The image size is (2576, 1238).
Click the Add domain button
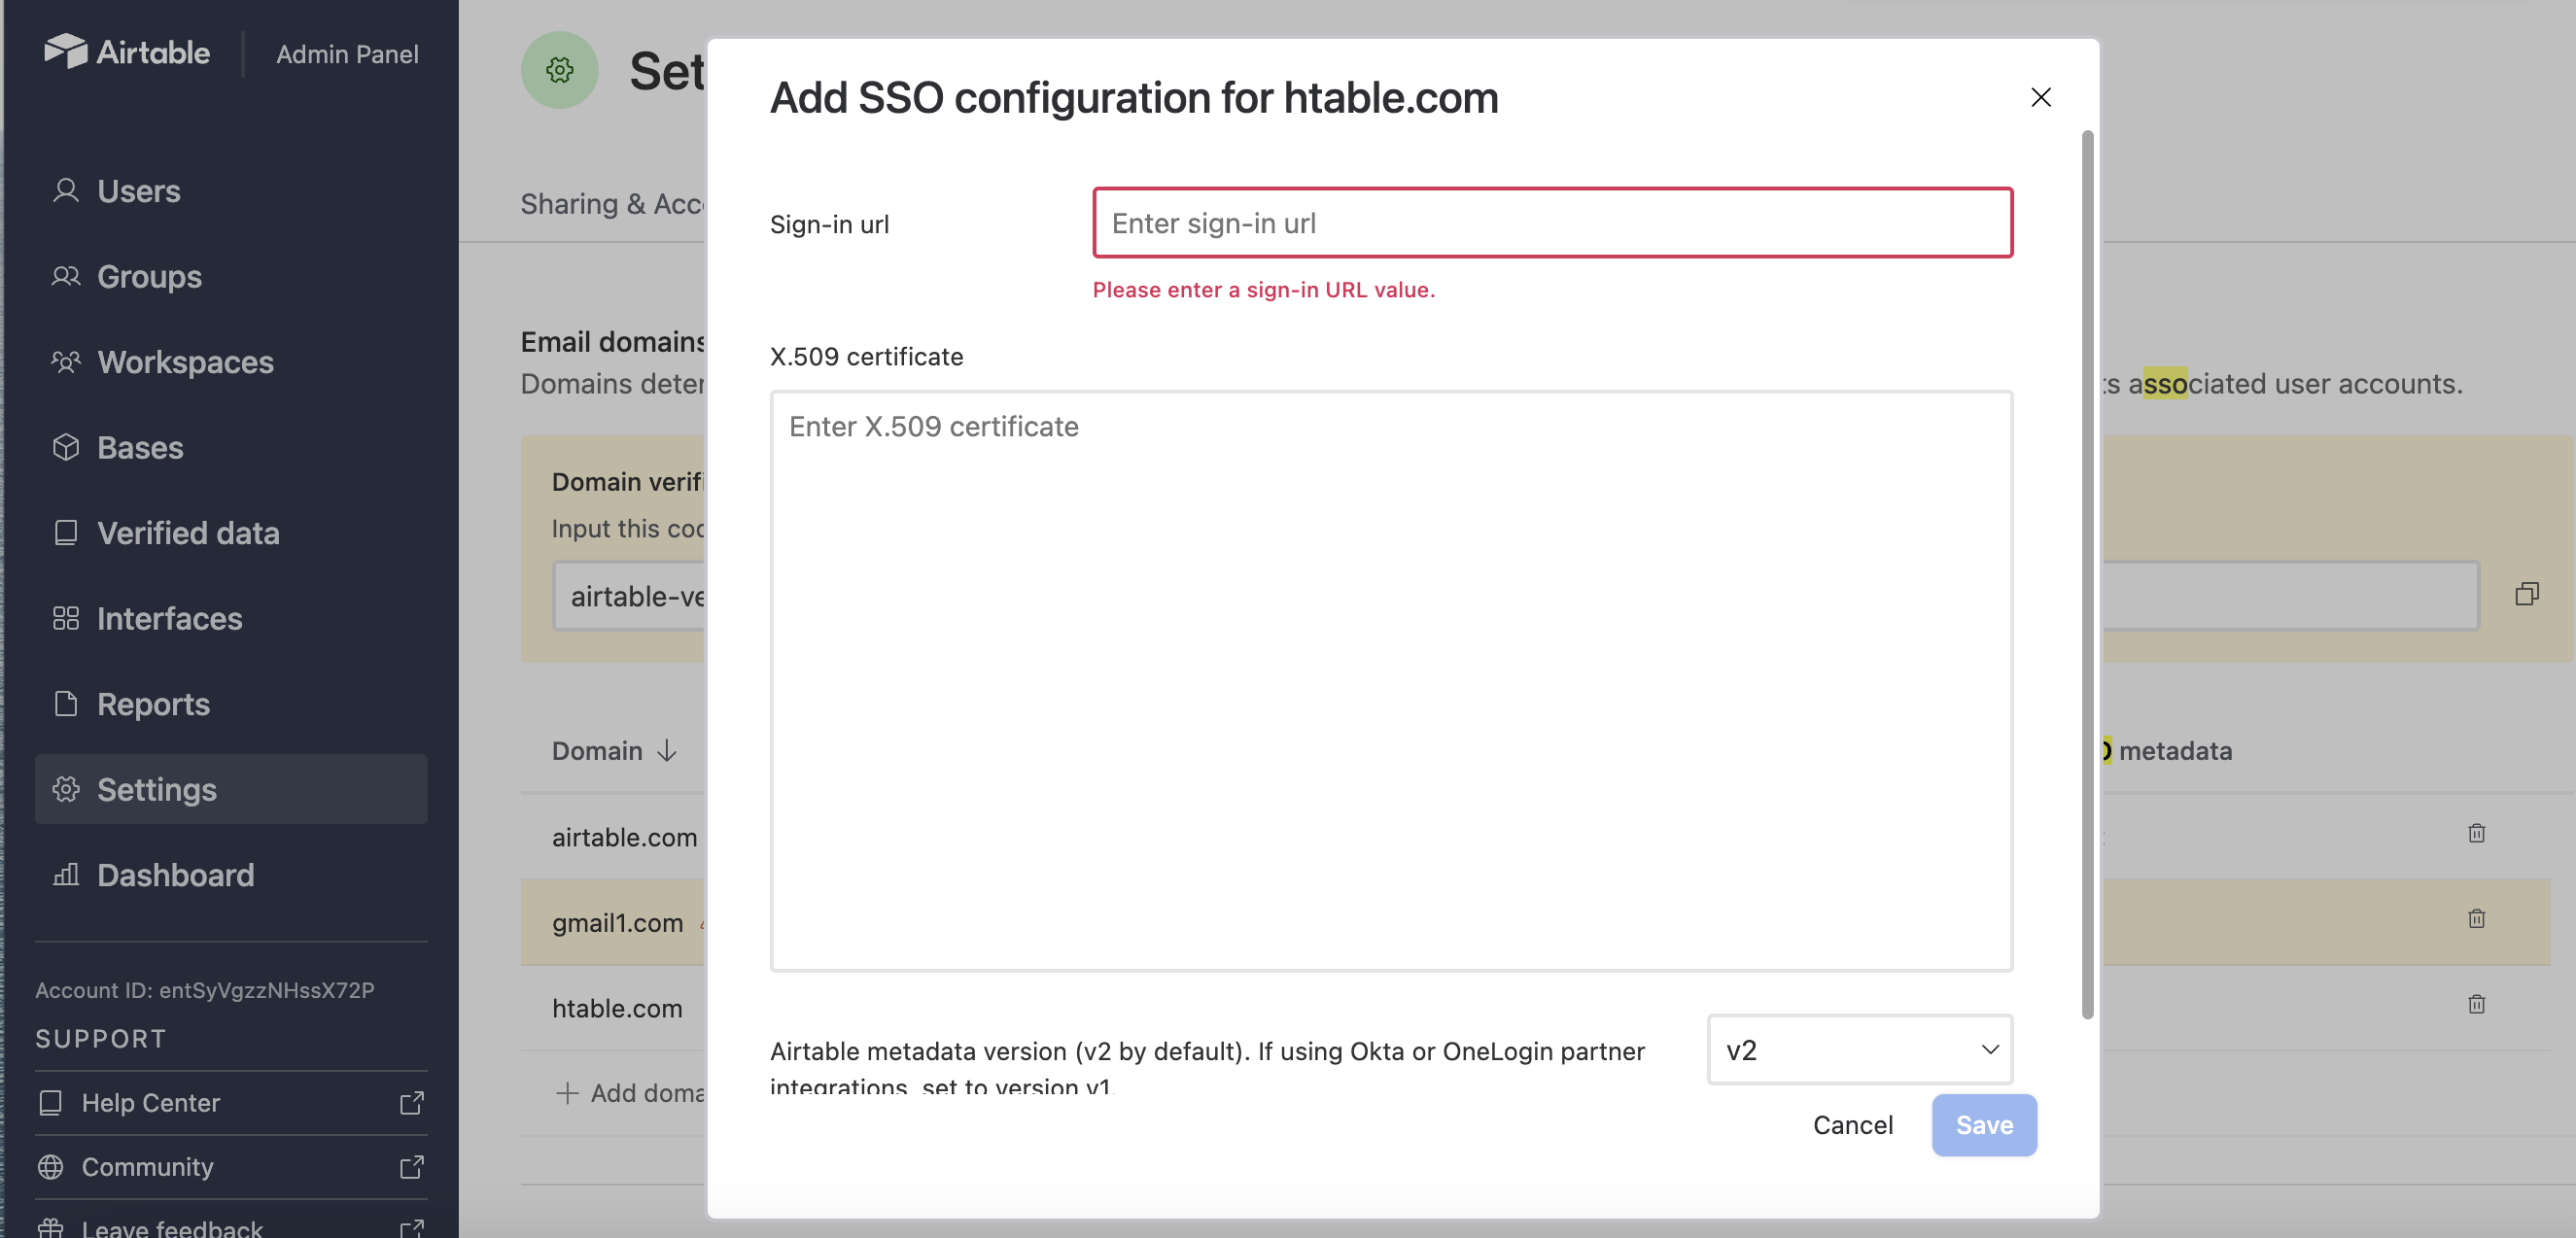630,1093
